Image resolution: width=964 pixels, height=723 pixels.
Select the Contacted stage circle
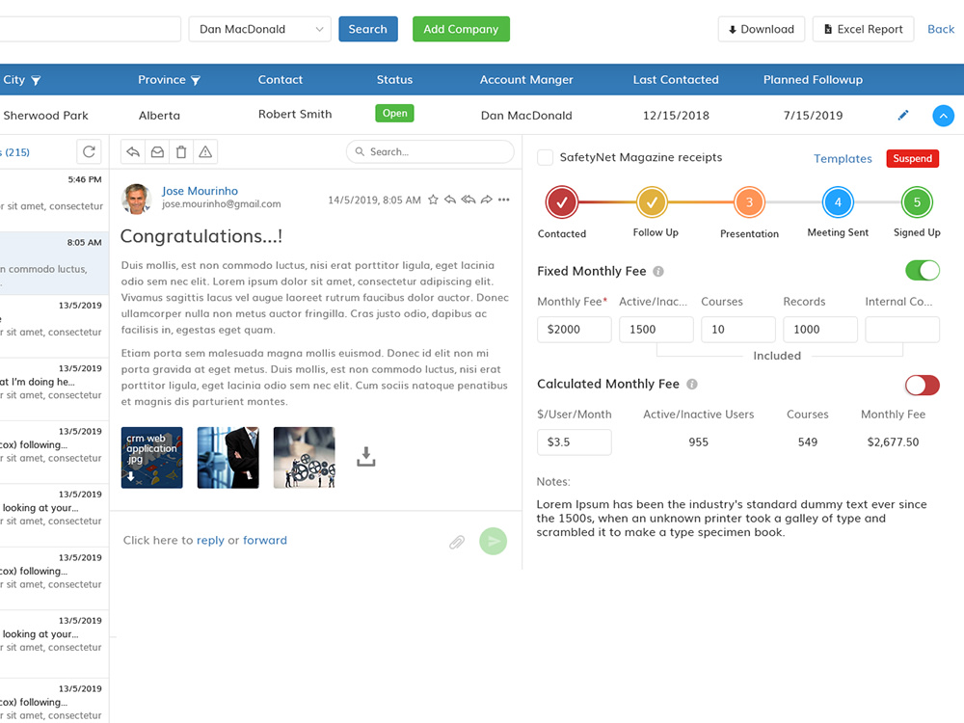pos(561,202)
